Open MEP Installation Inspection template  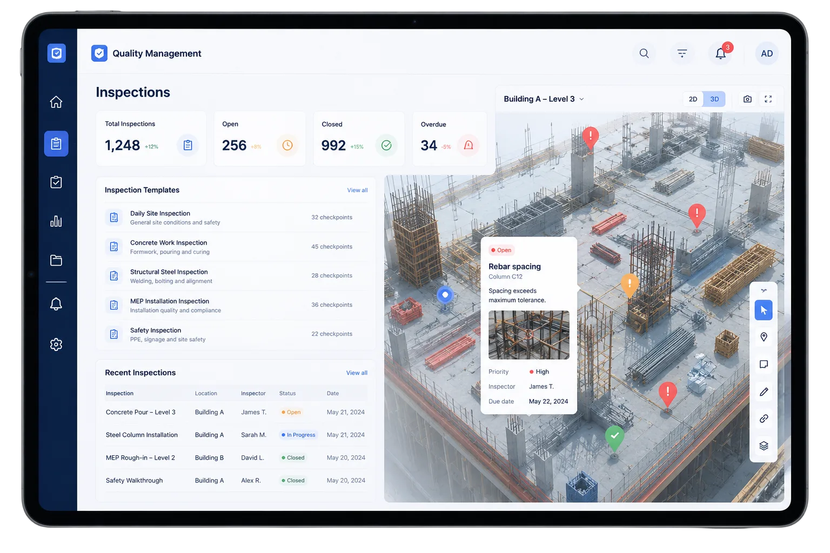coord(236,305)
